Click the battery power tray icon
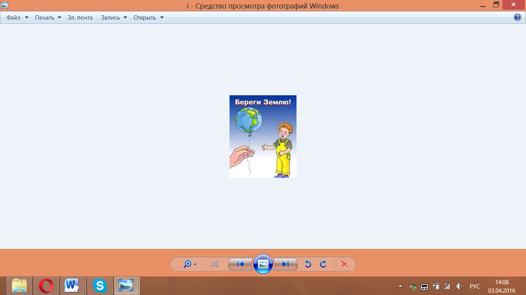Viewport: 526px width, 295px height. [x=436, y=287]
